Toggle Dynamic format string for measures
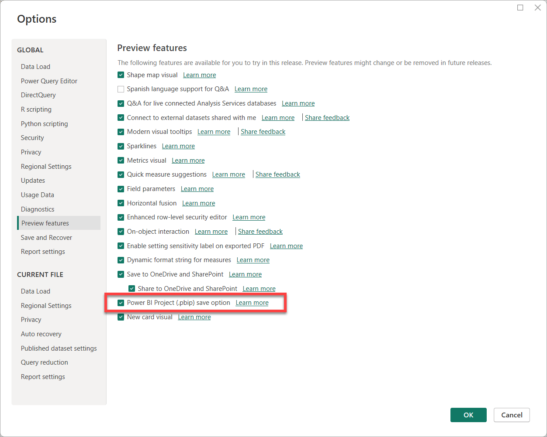 pyautogui.click(x=121, y=260)
